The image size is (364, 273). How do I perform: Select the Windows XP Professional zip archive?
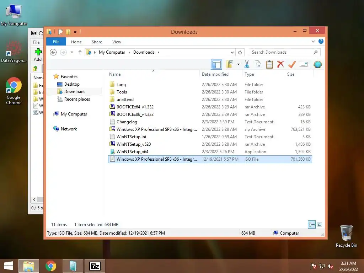210,129
